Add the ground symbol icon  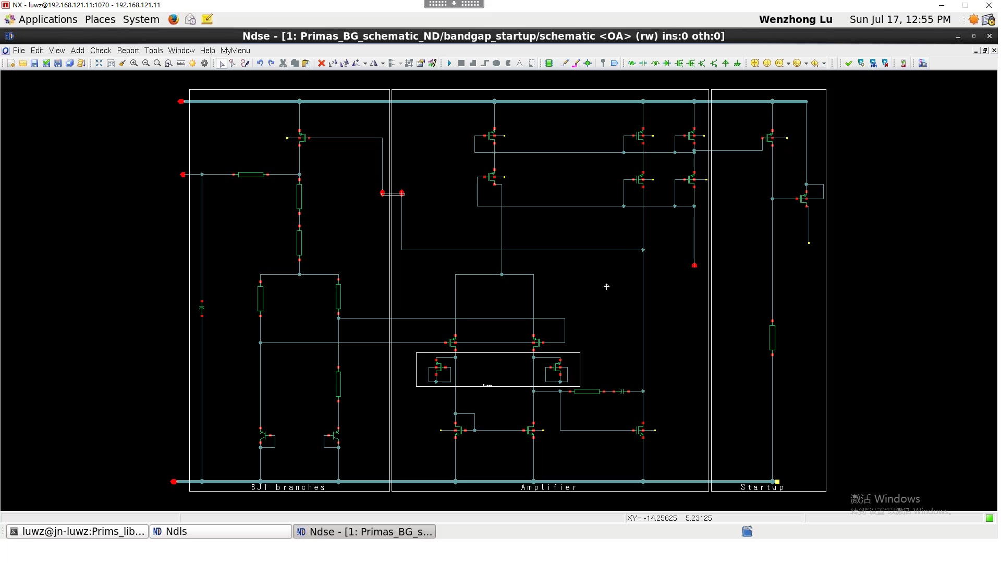(x=737, y=63)
